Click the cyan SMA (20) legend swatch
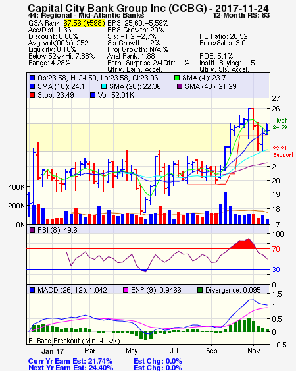This screenshot has height=371, width=296. [x=104, y=86]
